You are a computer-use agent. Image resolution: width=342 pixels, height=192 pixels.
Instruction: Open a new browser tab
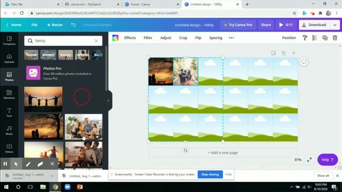click(x=247, y=4)
